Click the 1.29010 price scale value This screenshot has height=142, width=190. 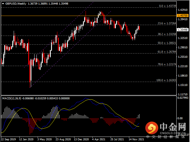click(x=183, y=48)
